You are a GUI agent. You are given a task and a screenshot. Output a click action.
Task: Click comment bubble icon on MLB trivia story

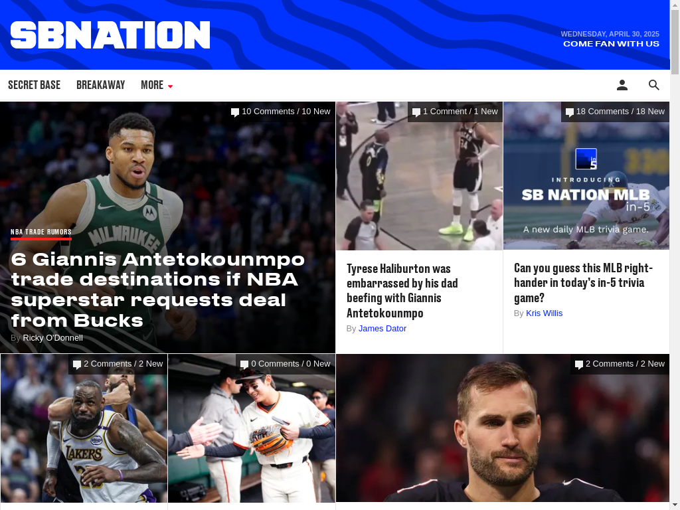point(569,112)
